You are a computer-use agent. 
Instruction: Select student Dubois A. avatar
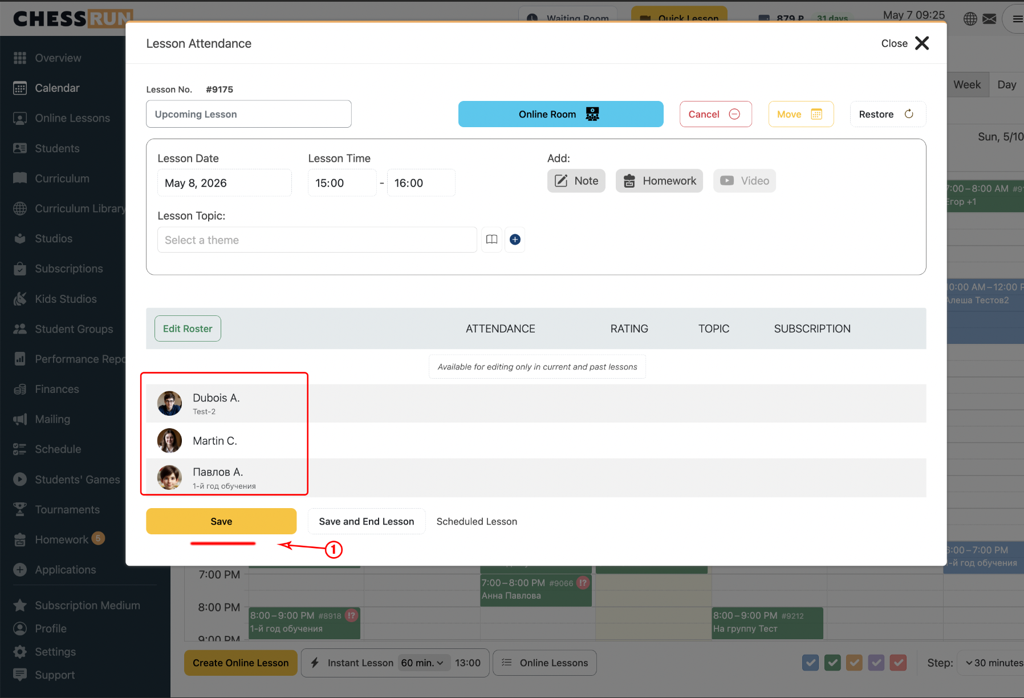point(169,403)
